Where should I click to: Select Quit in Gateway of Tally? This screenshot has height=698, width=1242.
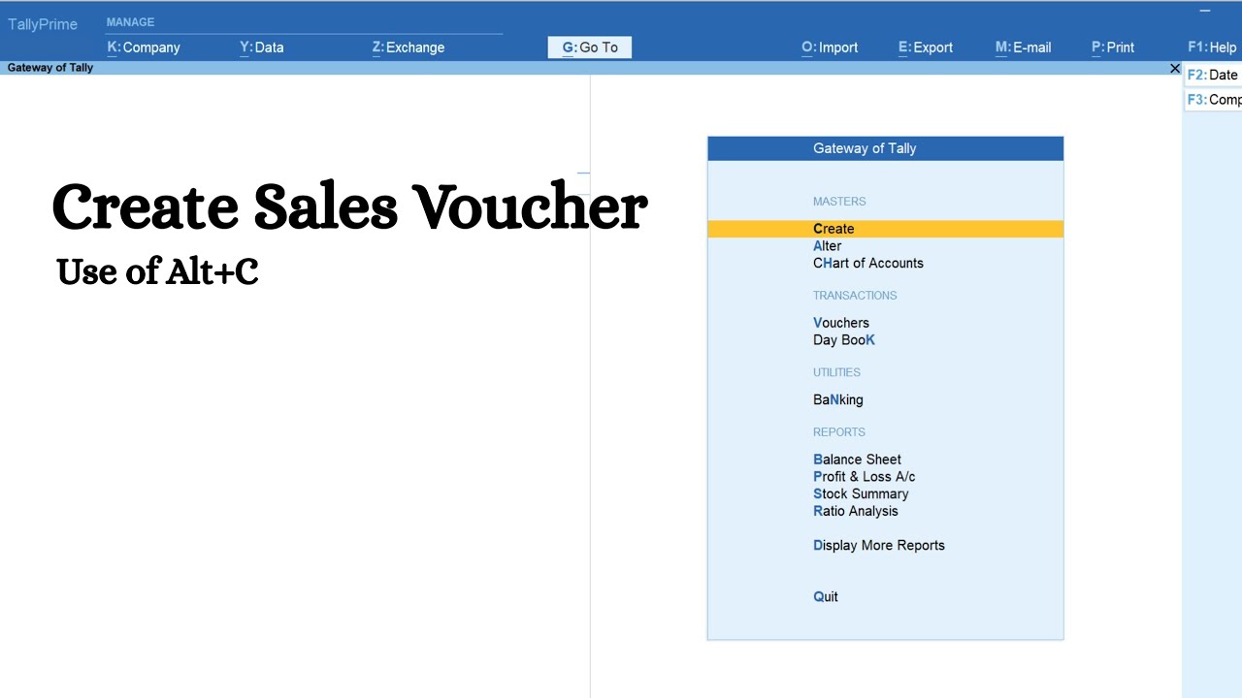(x=826, y=597)
